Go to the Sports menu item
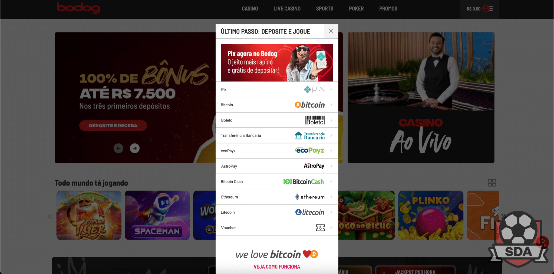554x274 pixels. [325, 9]
